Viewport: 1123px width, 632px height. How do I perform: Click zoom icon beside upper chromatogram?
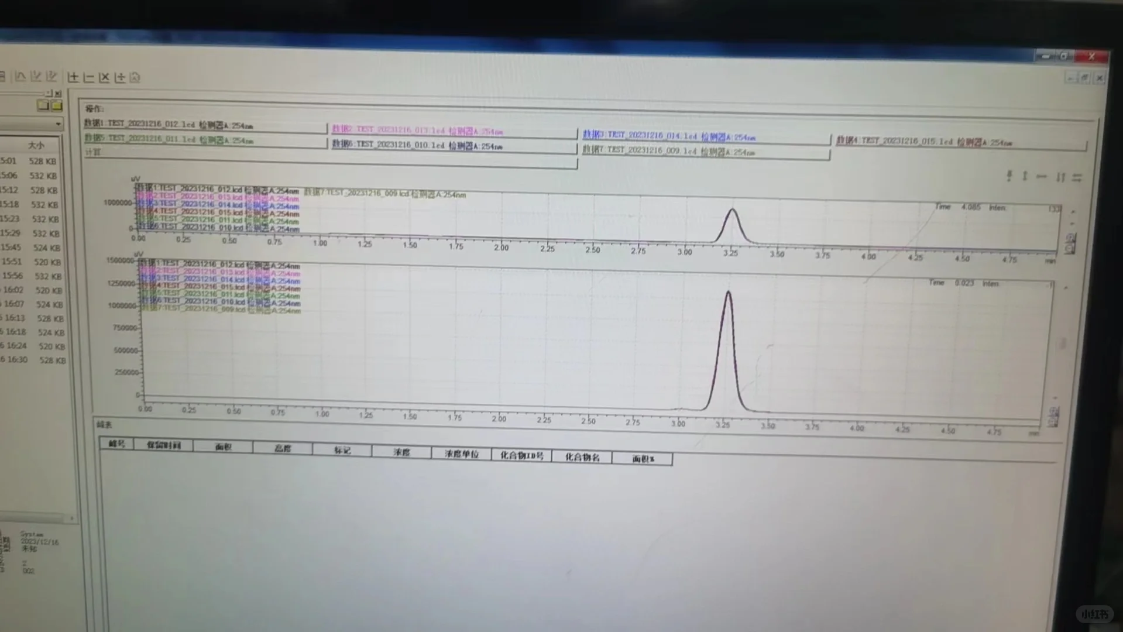point(1071,243)
